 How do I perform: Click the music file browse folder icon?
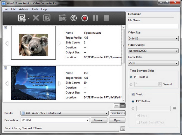[174, 108]
